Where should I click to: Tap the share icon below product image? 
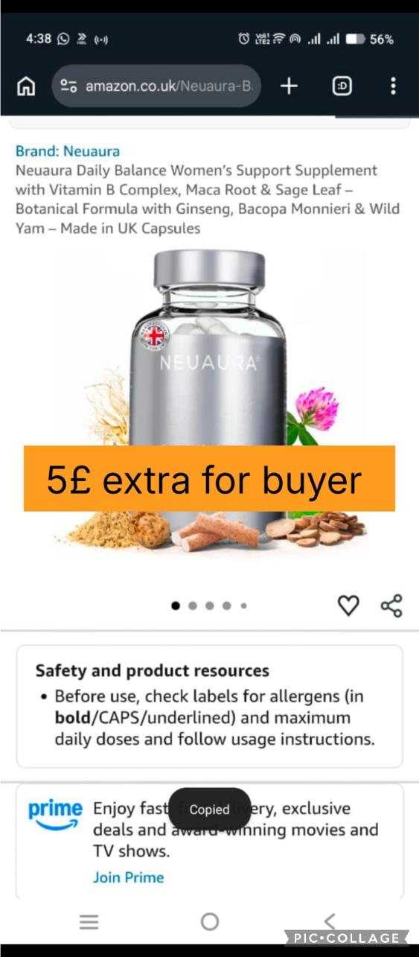point(391,605)
